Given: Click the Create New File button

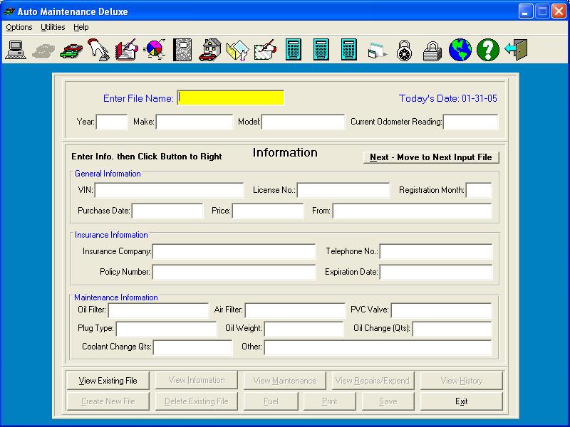Looking at the screenshot, I should (x=108, y=401).
